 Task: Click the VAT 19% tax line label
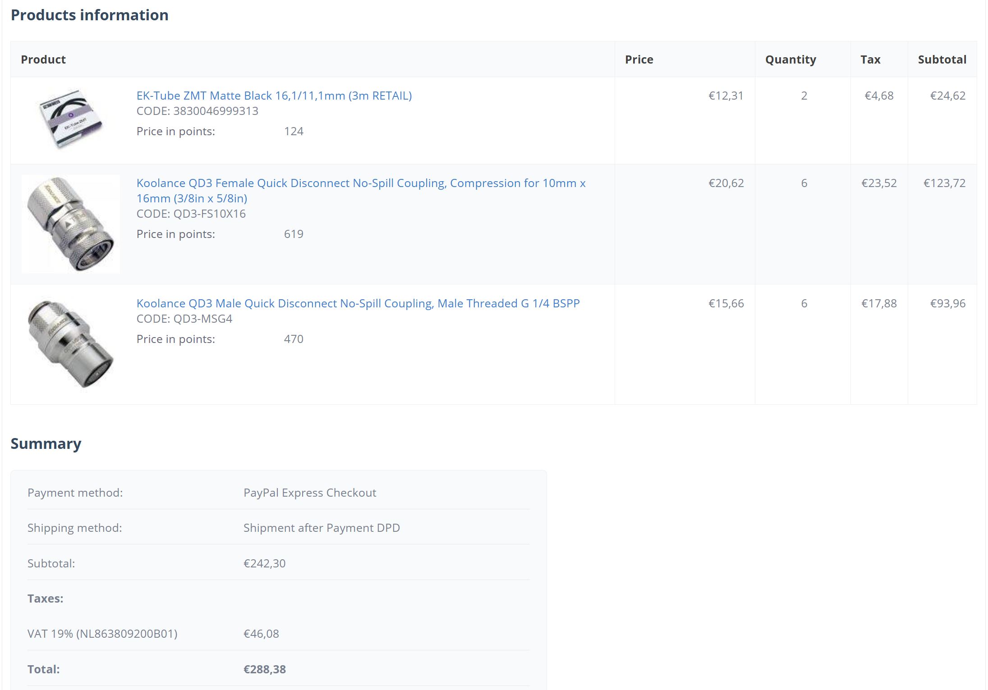102,634
